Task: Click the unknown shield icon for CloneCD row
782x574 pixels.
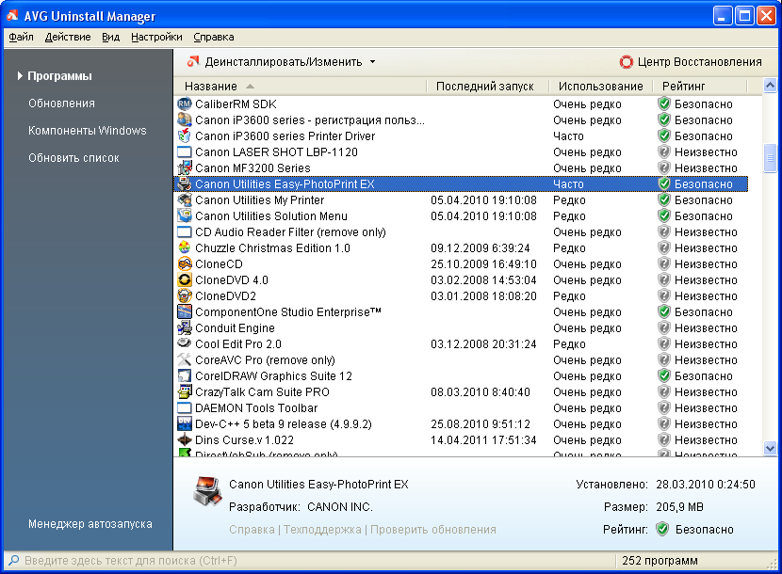Action: 664,263
